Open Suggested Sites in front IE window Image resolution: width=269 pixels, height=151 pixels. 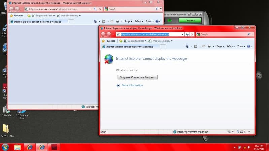(135, 41)
